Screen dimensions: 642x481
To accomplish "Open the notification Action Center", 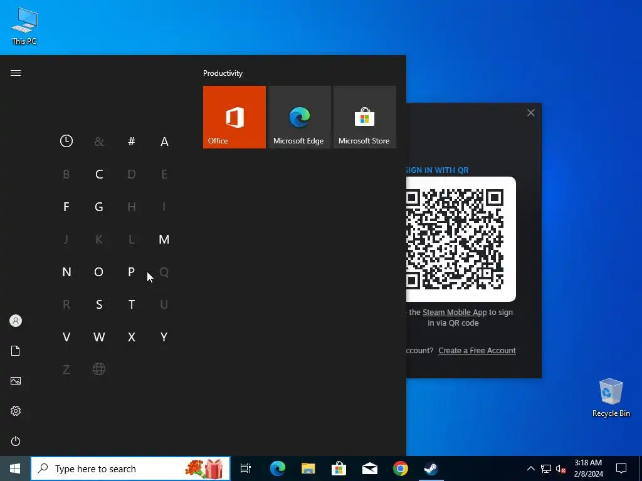I will pos(621,468).
